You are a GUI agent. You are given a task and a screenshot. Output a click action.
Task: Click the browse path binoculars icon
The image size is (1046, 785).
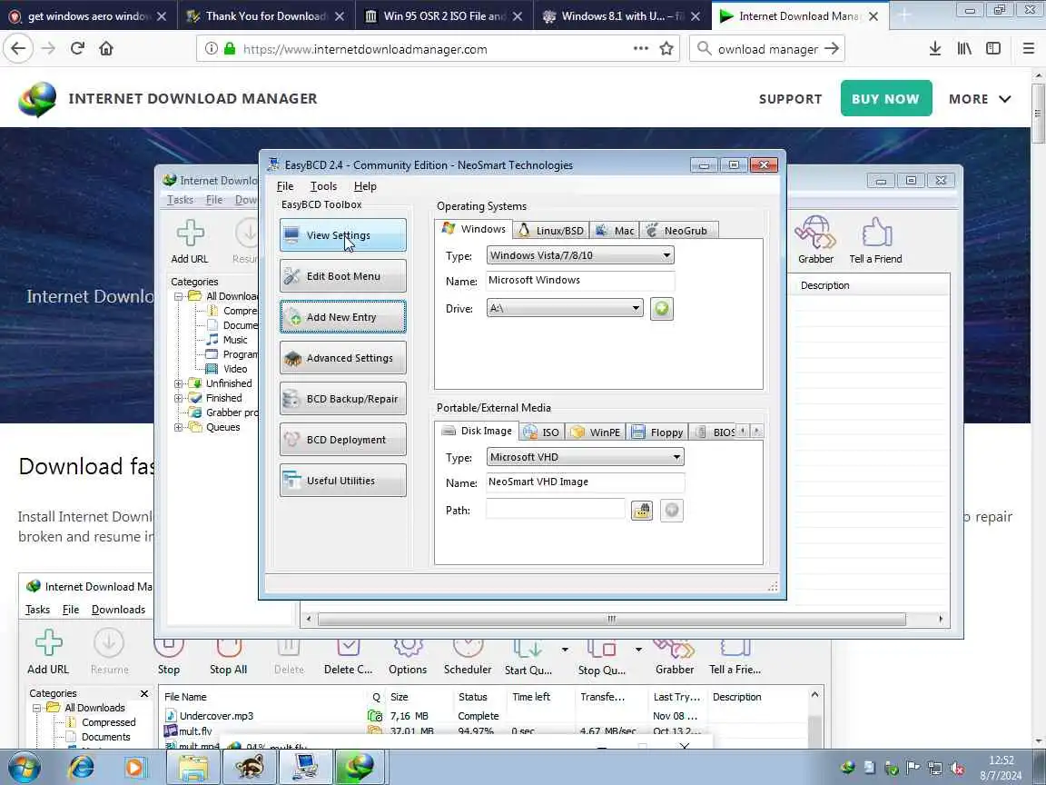[x=642, y=510]
